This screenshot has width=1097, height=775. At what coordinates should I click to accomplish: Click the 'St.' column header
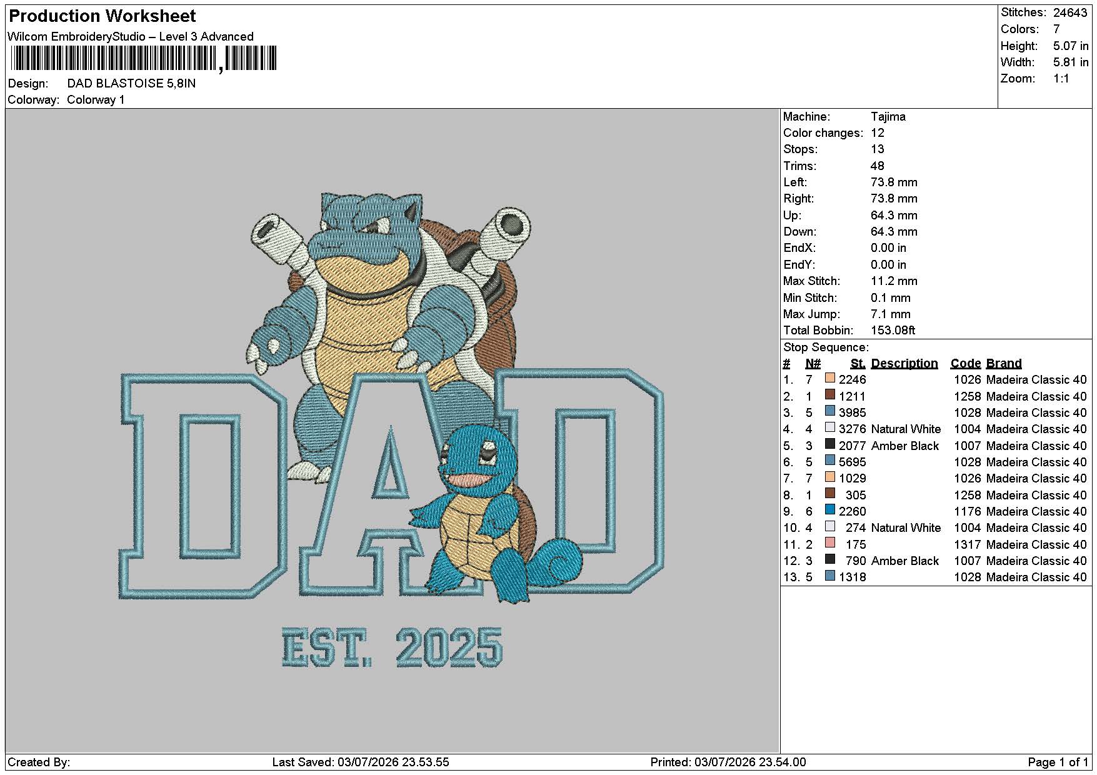click(x=858, y=363)
